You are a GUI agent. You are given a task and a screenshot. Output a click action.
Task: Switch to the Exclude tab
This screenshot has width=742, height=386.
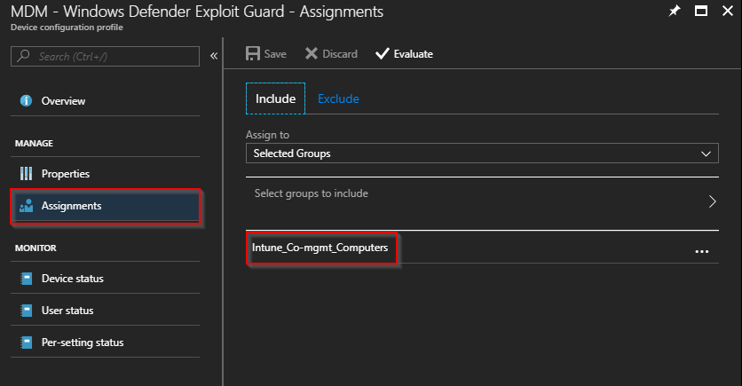coord(338,98)
